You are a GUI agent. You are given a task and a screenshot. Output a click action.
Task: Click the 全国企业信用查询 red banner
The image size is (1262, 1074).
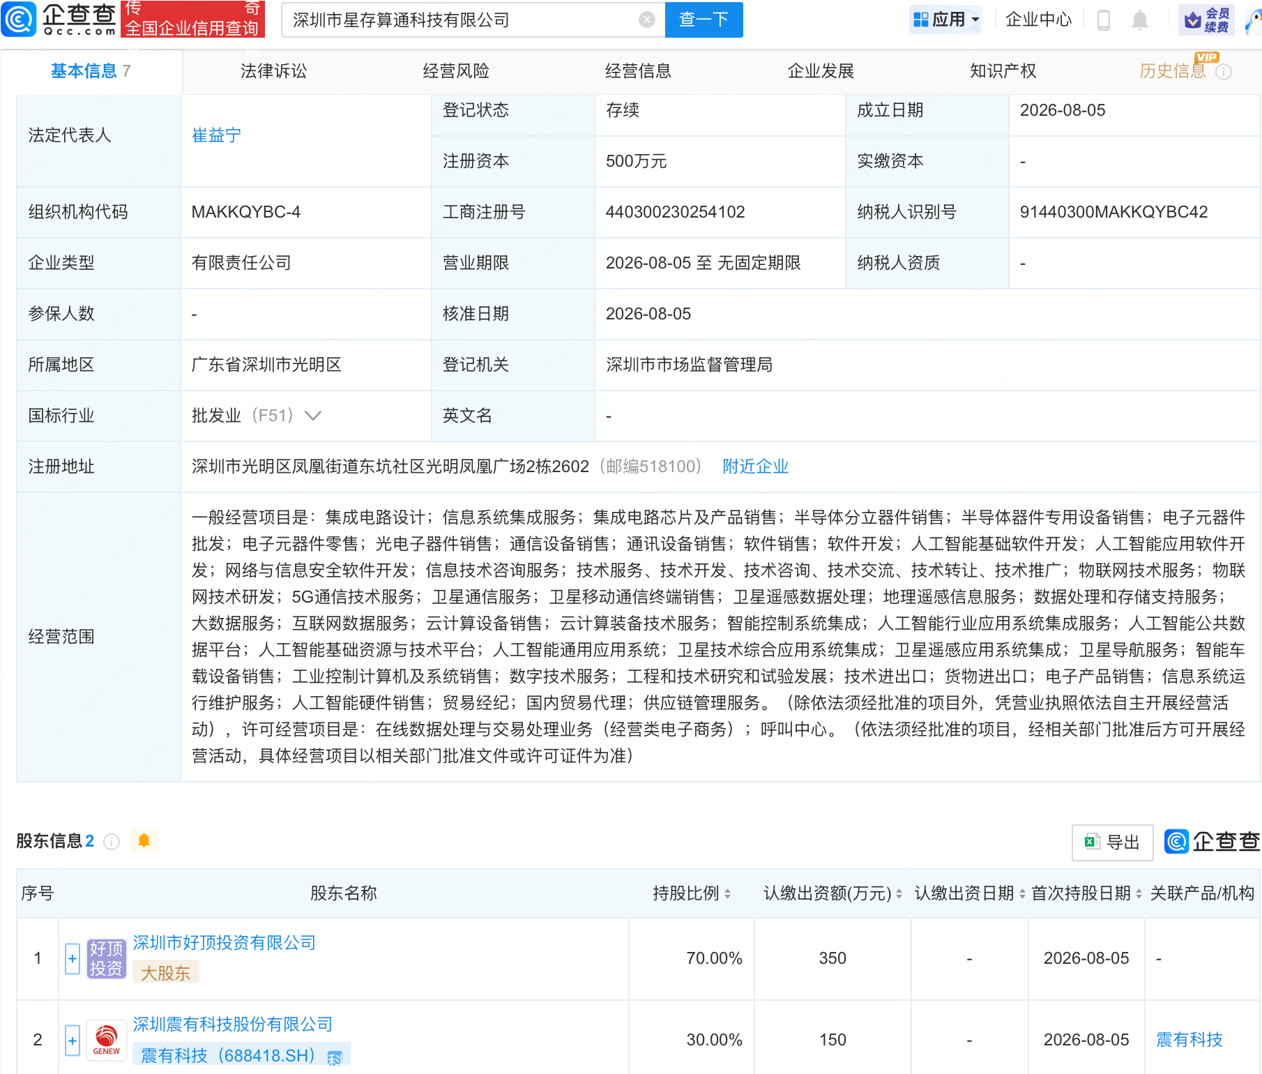pyautogui.click(x=192, y=19)
